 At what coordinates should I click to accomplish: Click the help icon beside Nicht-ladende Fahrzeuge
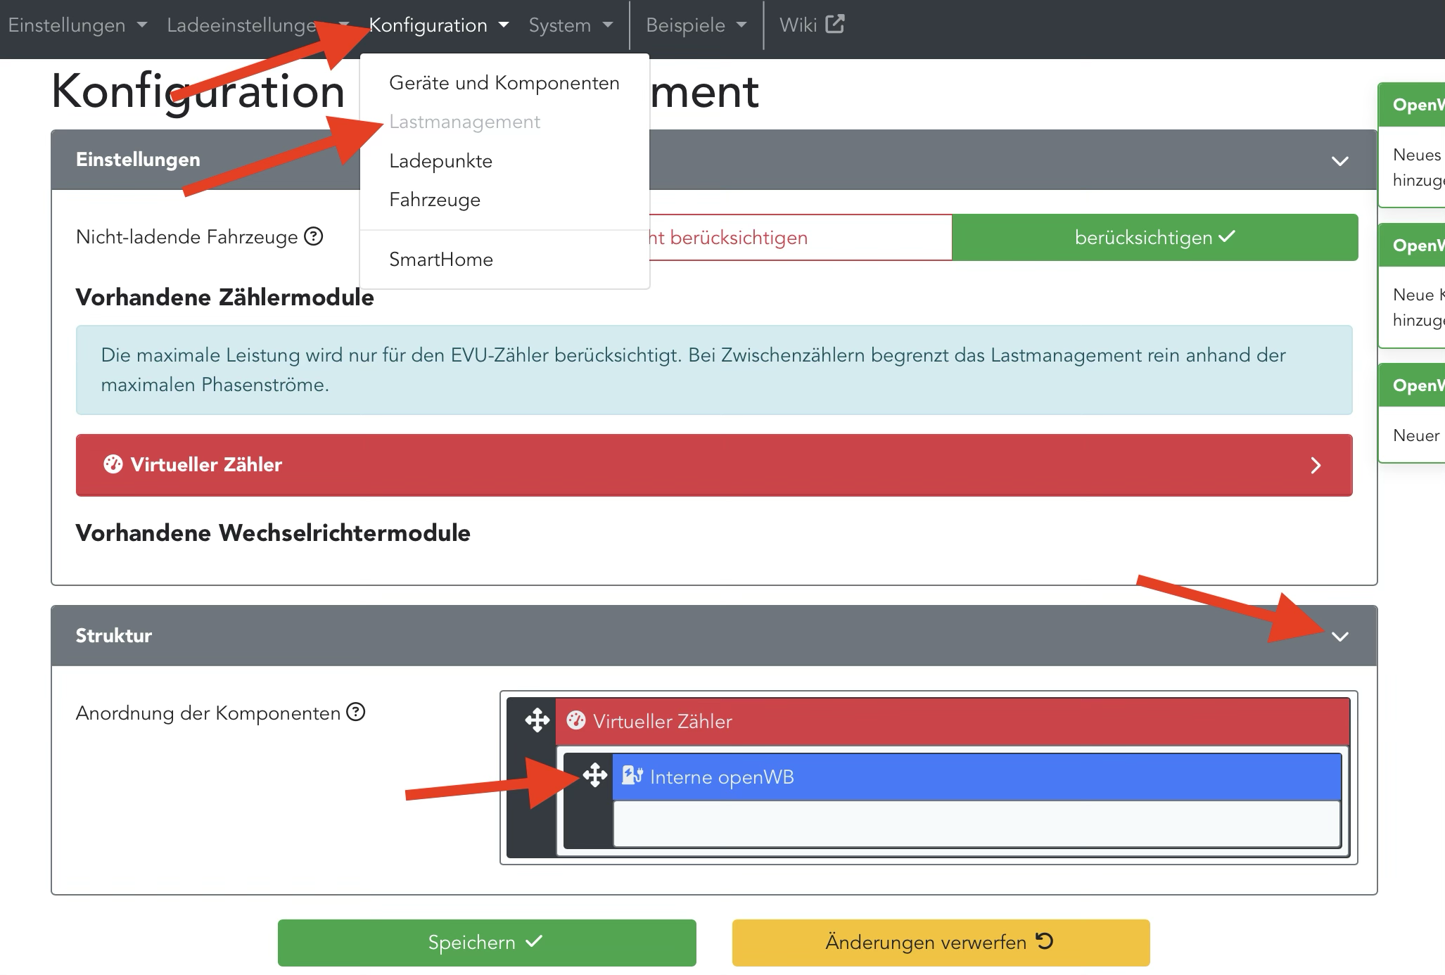click(314, 236)
